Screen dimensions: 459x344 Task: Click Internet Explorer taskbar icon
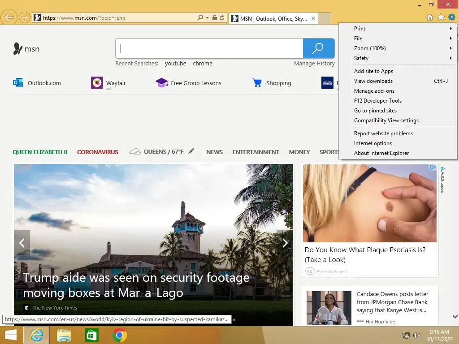pyautogui.click(x=36, y=335)
